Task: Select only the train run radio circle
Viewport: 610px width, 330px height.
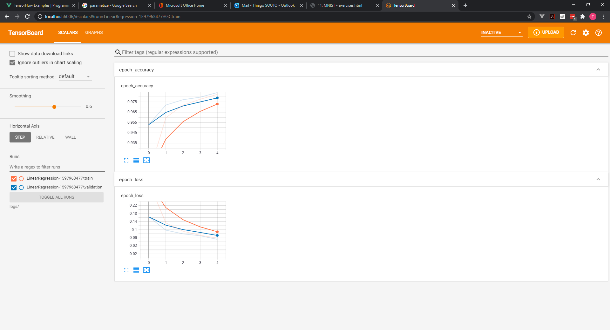Action: coord(21,179)
